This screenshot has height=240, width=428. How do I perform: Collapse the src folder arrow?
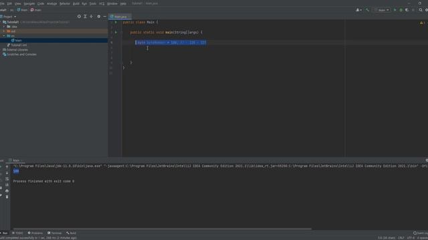point(4,36)
